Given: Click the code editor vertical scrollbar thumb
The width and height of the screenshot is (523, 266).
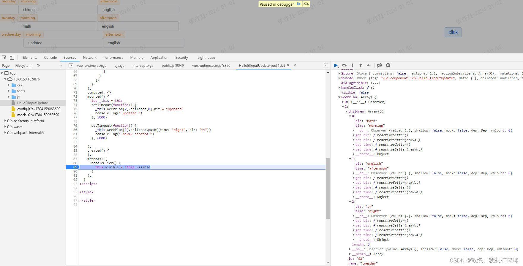Looking at the screenshot, I should (x=328, y=188).
